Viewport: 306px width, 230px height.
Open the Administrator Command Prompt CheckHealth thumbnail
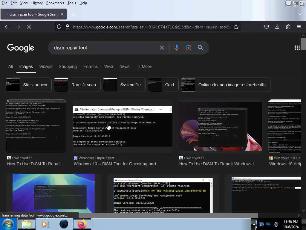click(122, 126)
